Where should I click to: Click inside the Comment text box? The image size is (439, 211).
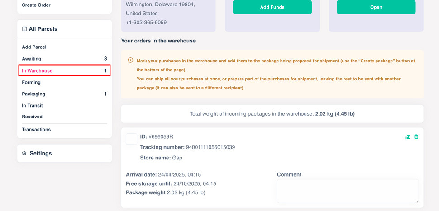pos(348,191)
